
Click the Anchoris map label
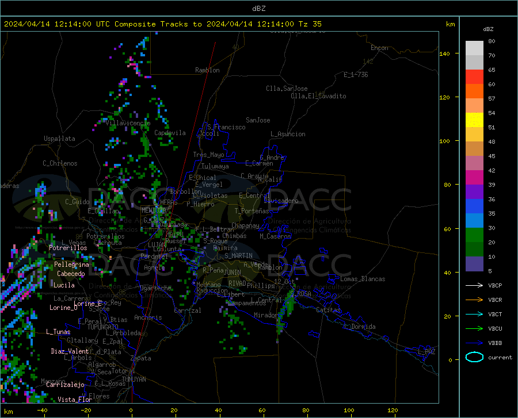click(x=148, y=317)
